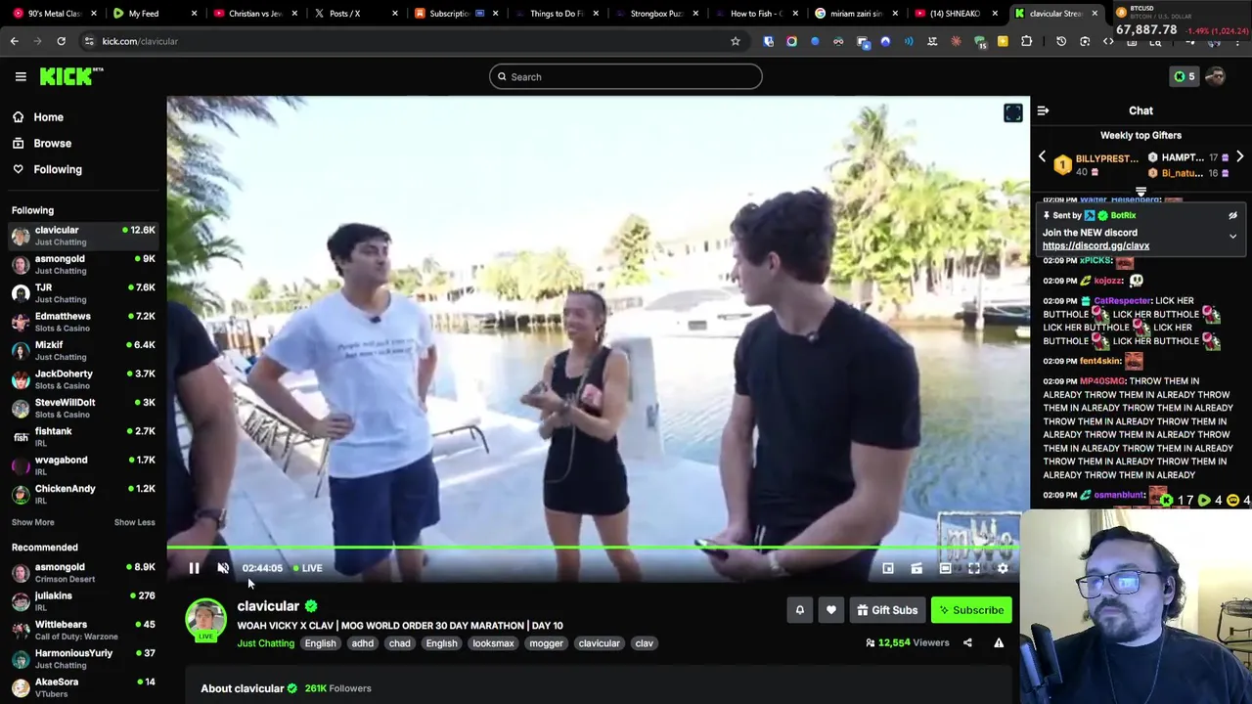Follow clavicular with the heart button

click(830, 610)
